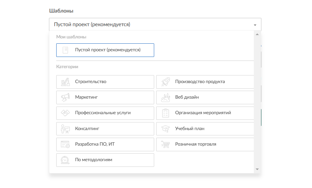The height and width of the screenshot is (188, 312).
Task: Click the software development window icon
Action: [65, 144]
